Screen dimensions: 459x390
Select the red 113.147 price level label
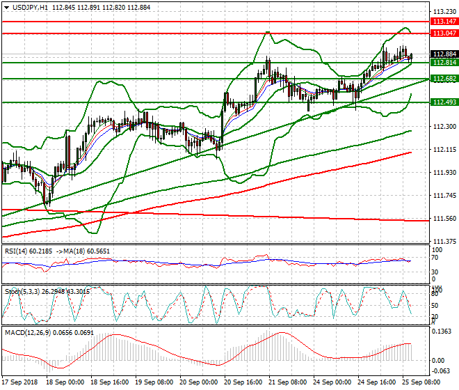444,22
